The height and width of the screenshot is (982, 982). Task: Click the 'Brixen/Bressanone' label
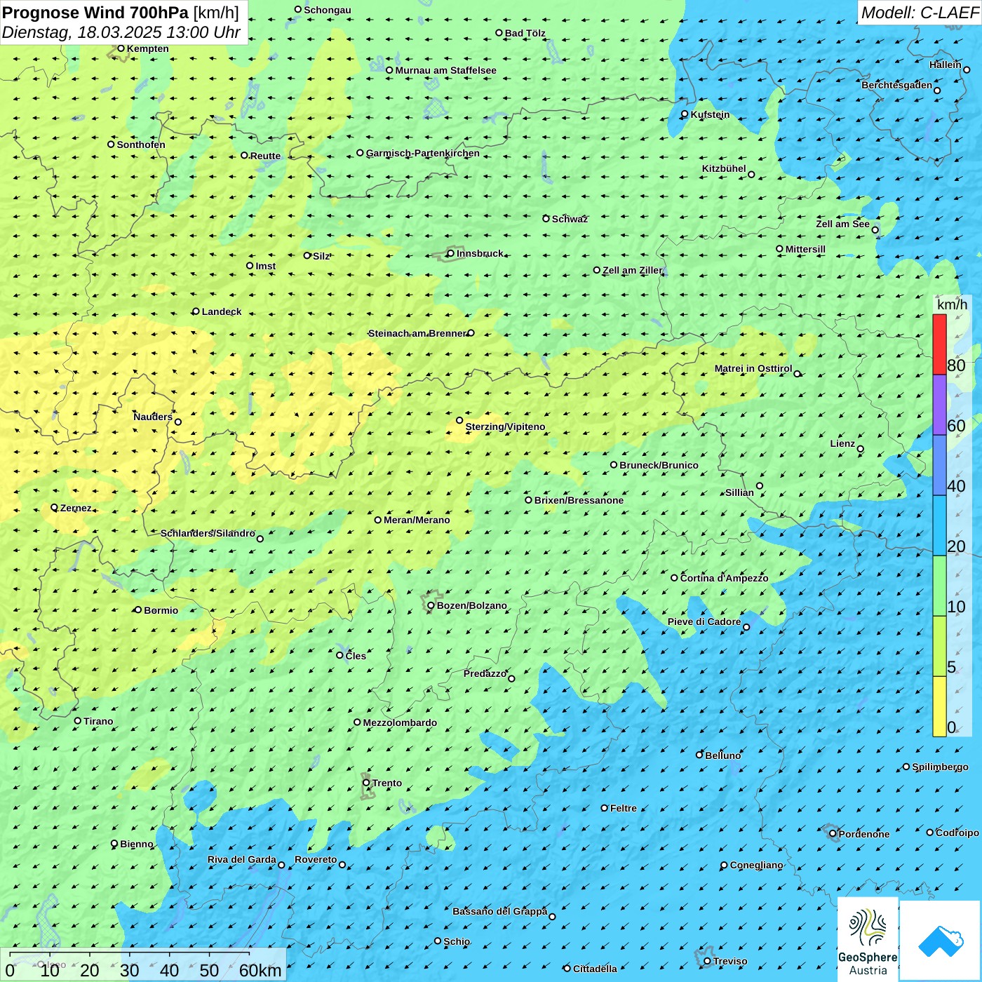pyautogui.click(x=579, y=500)
